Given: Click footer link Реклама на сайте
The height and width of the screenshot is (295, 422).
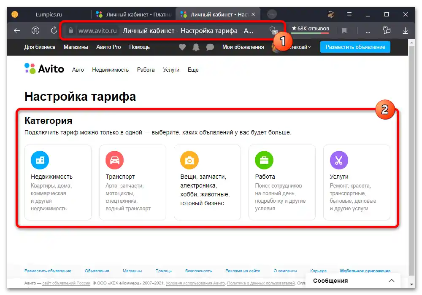Looking at the screenshot, I should click(x=243, y=271).
